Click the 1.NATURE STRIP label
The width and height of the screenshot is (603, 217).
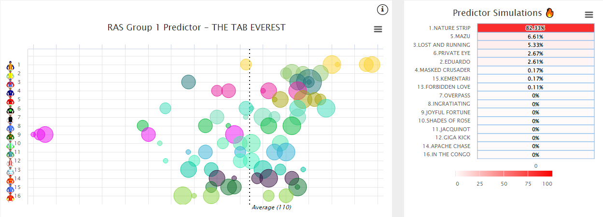coord(449,28)
